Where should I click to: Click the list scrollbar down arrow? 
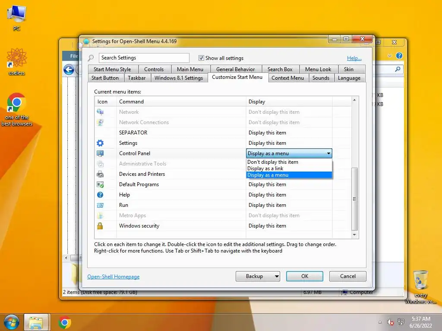pos(355,235)
